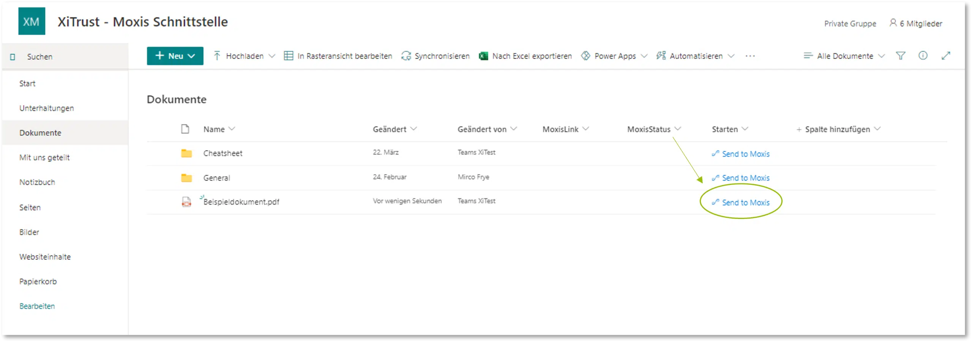Screen dimensions: 972x342
Task: Click the Cheatsheet folder icon
Action: [x=186, y=153]
